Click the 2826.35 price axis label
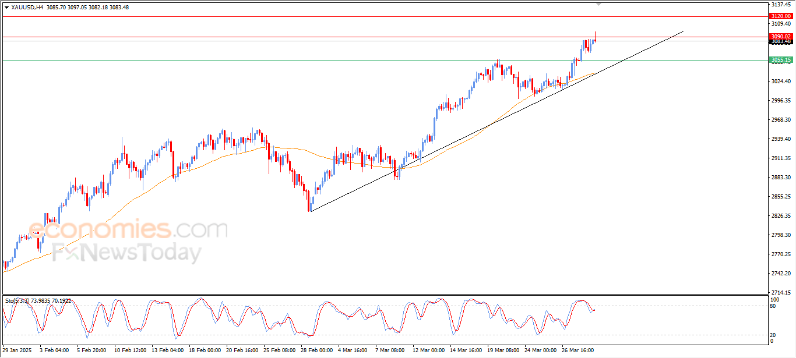Screen dimensions: 796x358 [x=780, y=216]
